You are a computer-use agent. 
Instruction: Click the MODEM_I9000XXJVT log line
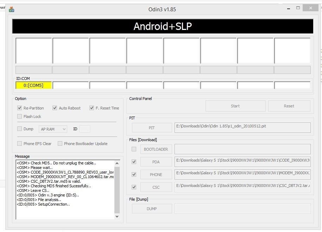(x=65, y=177)
